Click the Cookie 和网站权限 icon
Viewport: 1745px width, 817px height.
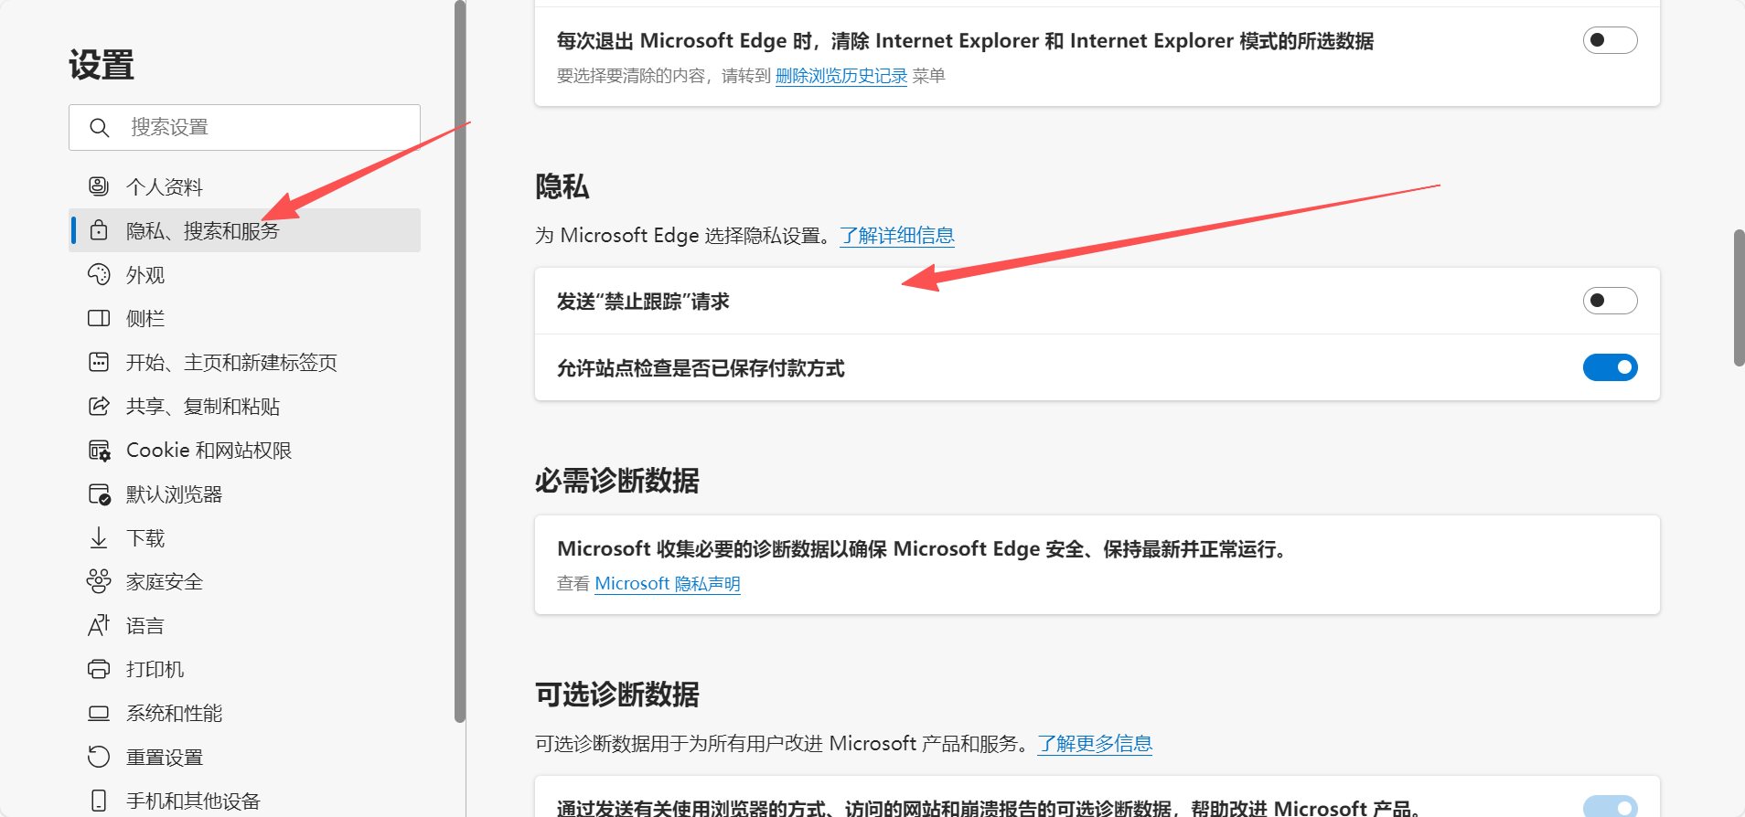click(99, 450)
